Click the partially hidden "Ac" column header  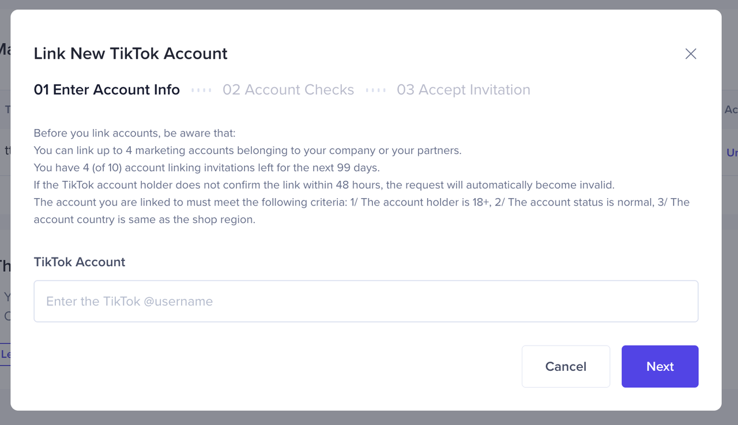pos(731,109)
